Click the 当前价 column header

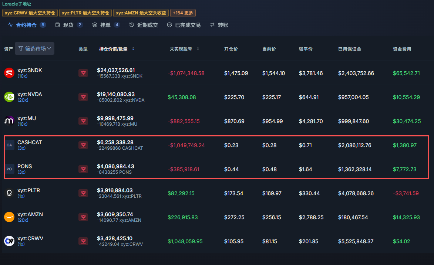tap(269, 49)
